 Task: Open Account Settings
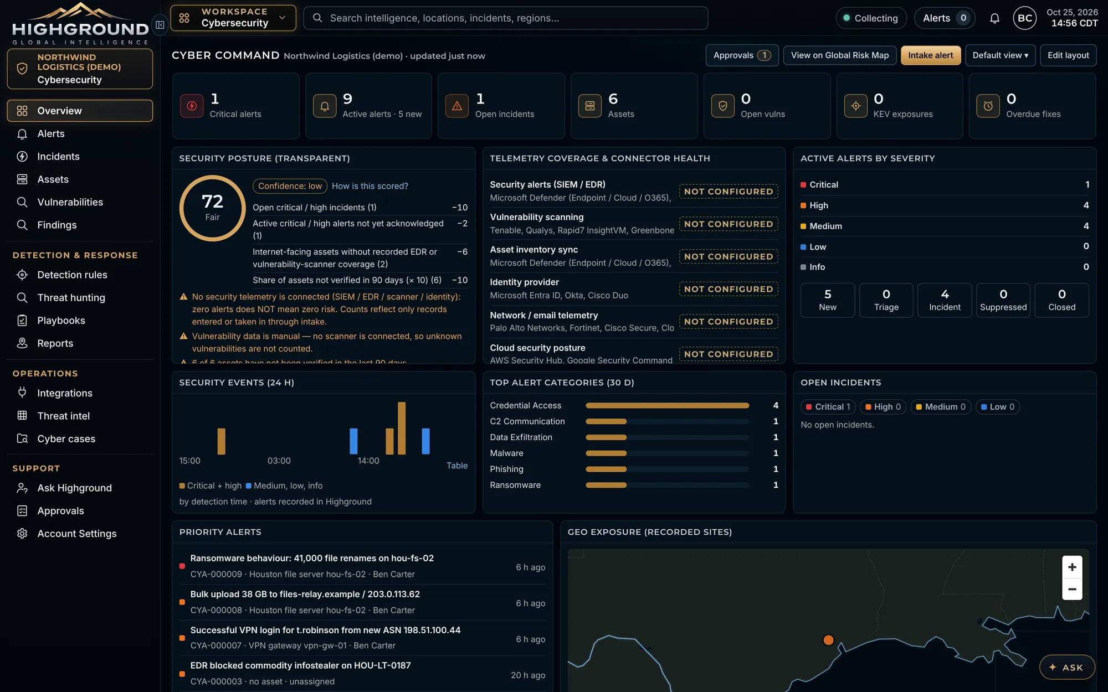click(x=80, y=534)
